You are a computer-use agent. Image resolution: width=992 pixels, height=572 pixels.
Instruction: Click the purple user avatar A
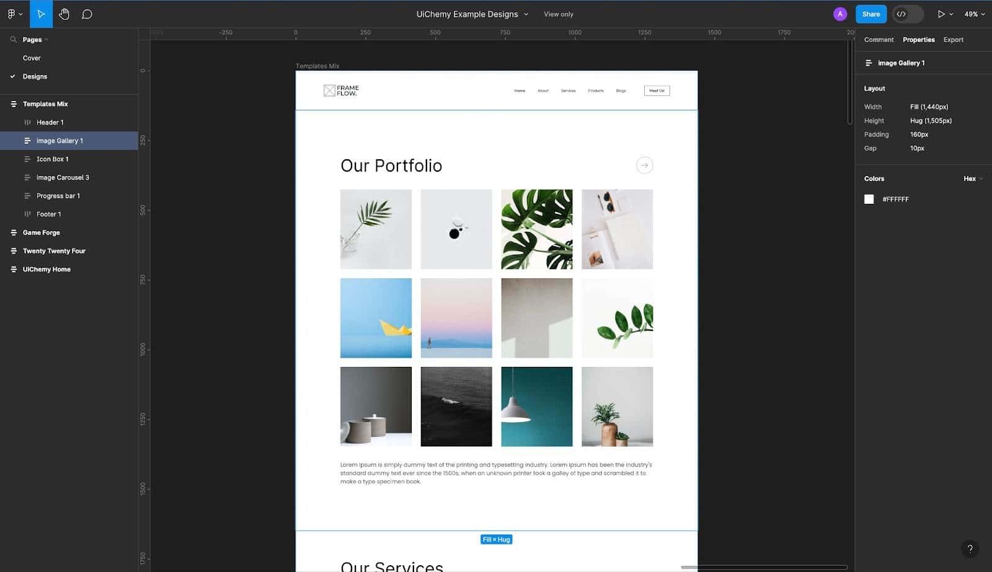pyautogui.click(x=839, y=14)
